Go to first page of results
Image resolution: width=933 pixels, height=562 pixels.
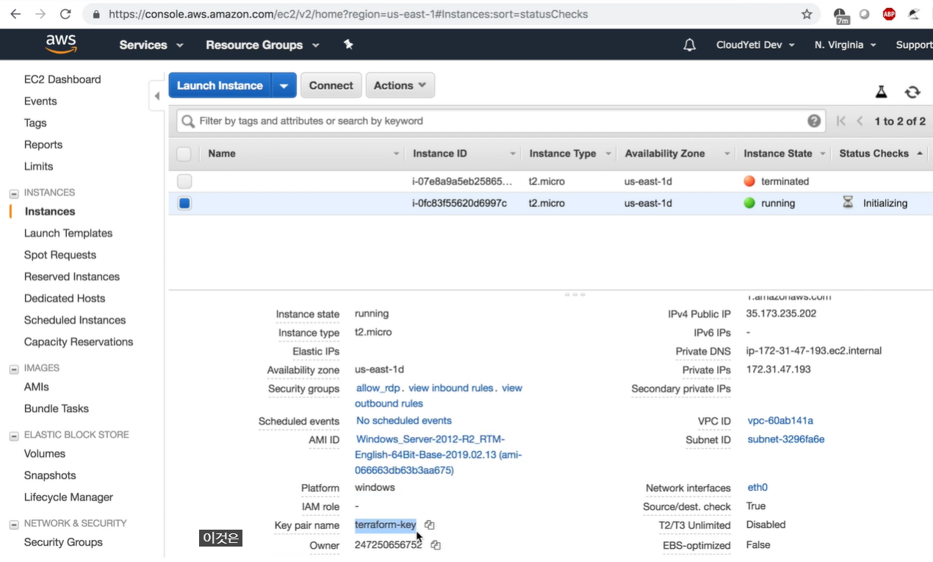841,121
